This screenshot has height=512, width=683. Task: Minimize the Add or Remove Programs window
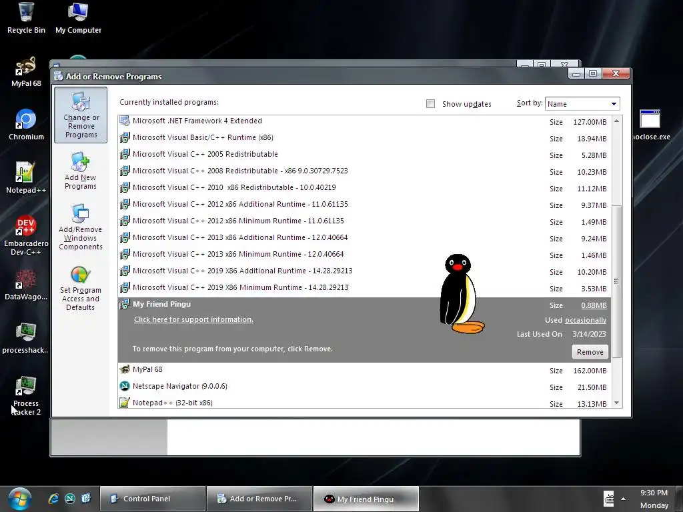coord(576,73)
